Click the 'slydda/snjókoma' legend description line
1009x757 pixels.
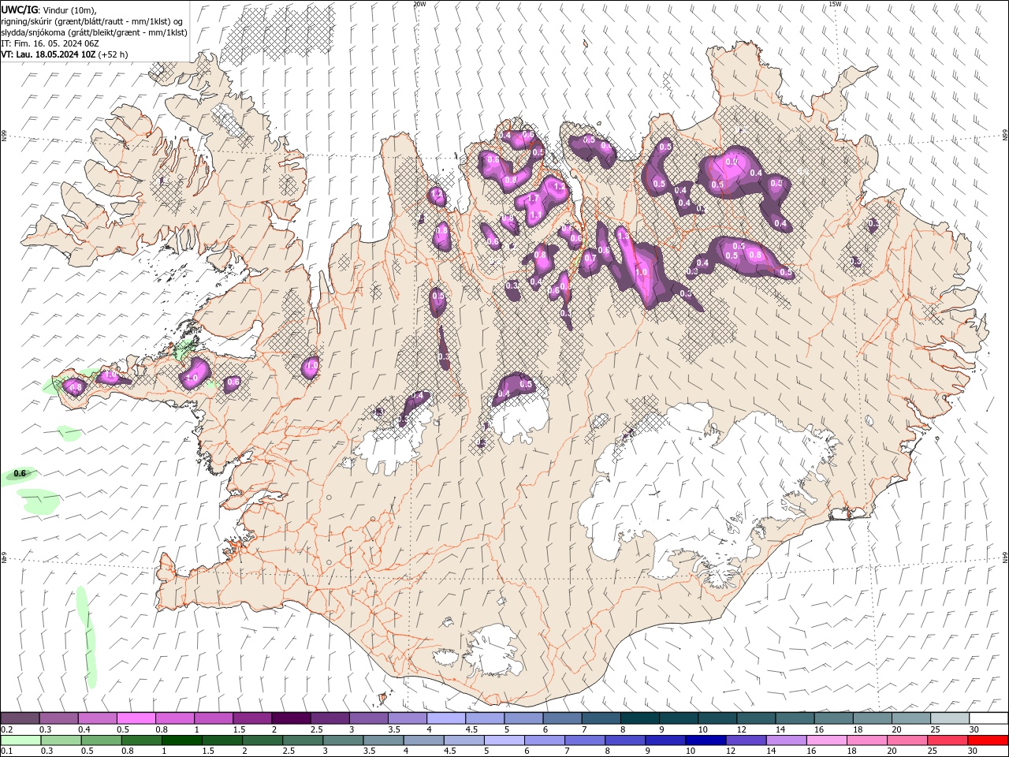94,32
